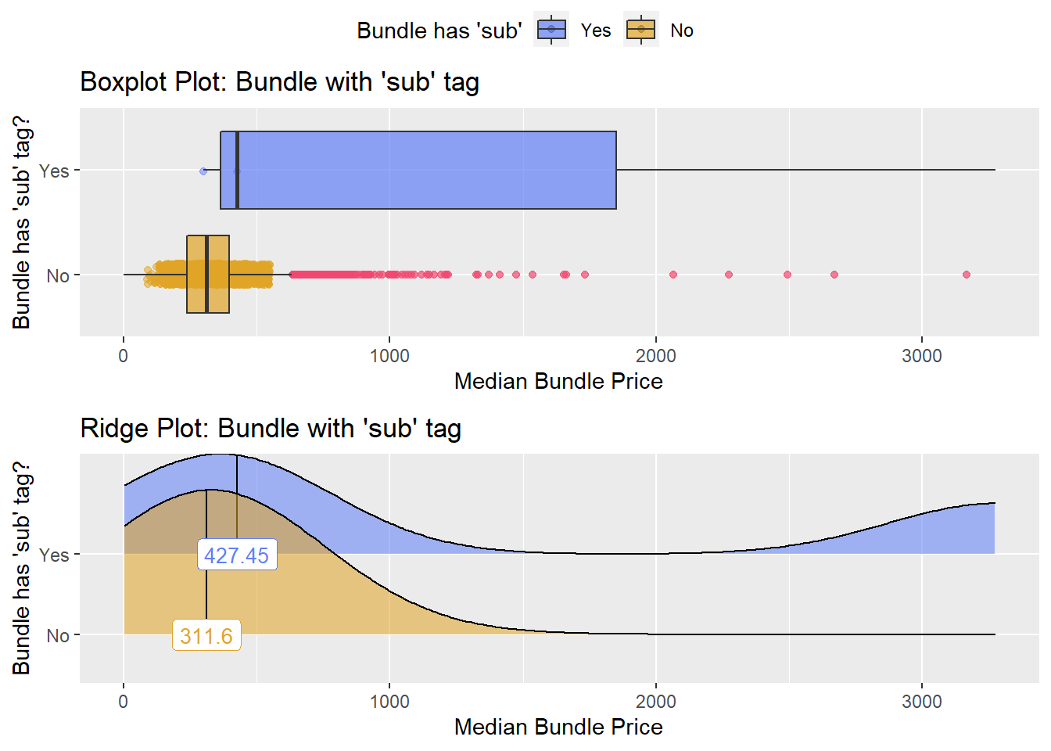The image size is (1051, 751).
Task: Click the 'Ridge Plot: Bundle with 'sub' tag' title
Action: click(271, 429)
